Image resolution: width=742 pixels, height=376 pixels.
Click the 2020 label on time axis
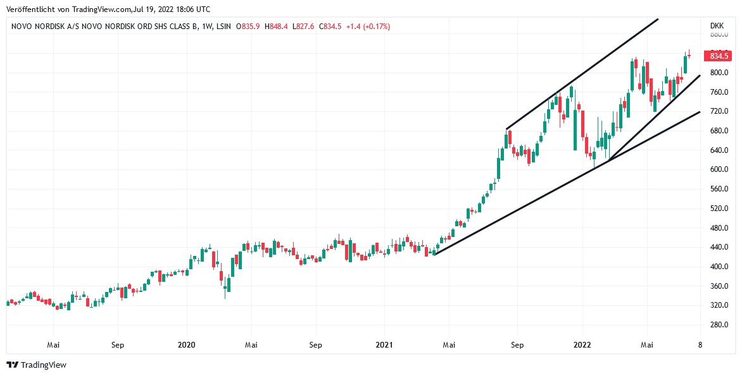(186, 345)
